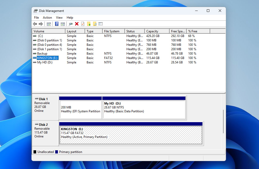Click the up-arrow folder toolbar icon

89,24
